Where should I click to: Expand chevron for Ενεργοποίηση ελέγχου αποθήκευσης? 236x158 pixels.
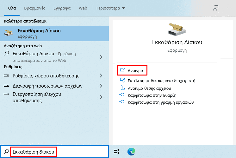tap(101, 97)
